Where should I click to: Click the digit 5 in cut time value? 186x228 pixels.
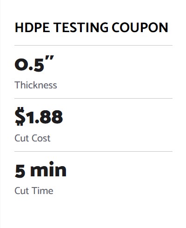[20, 171]
